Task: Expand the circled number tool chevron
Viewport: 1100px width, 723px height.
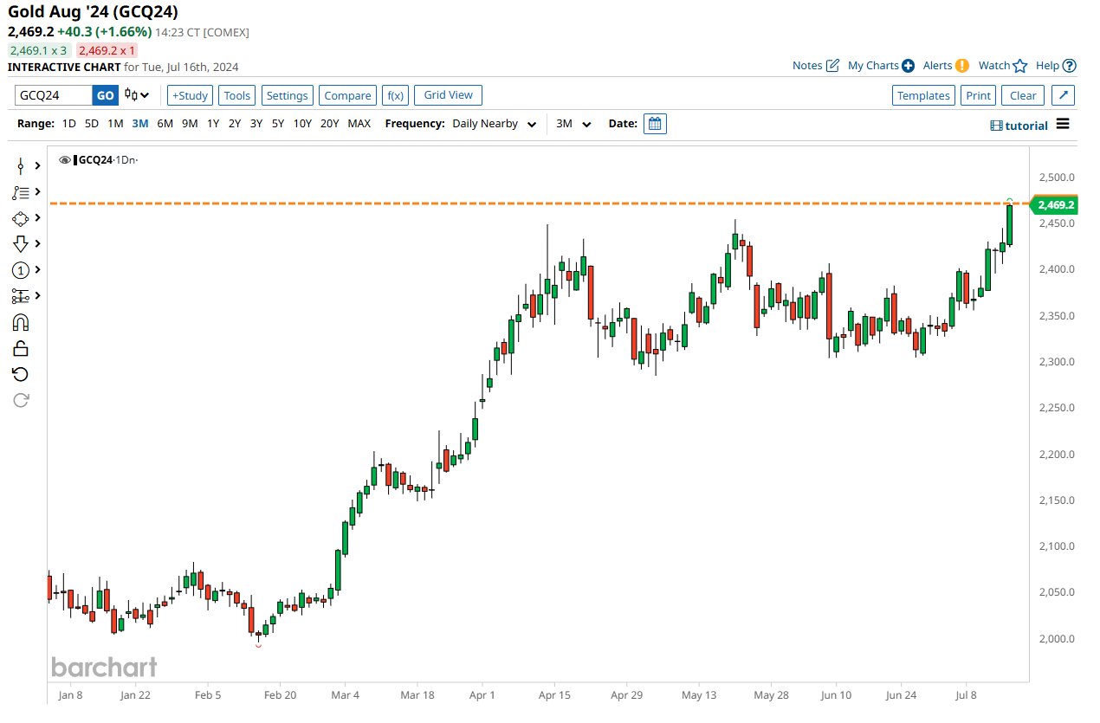Action: click(x=37, y=270)
